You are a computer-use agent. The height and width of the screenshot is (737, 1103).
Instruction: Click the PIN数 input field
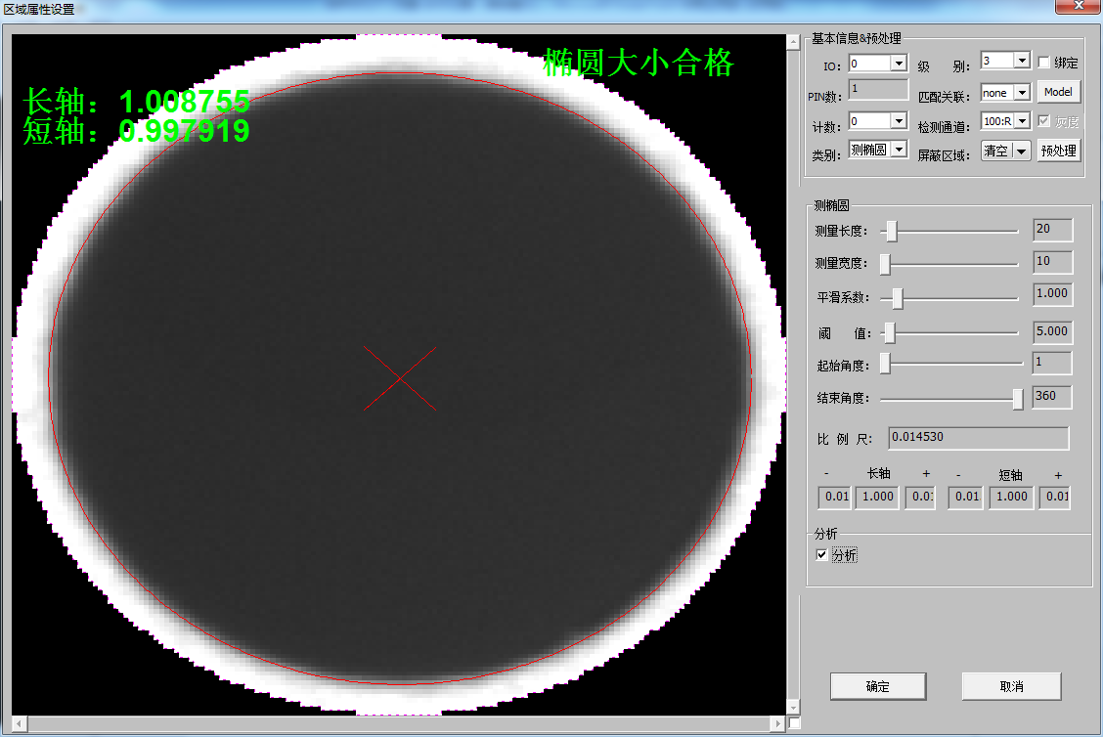click(878, 89)
